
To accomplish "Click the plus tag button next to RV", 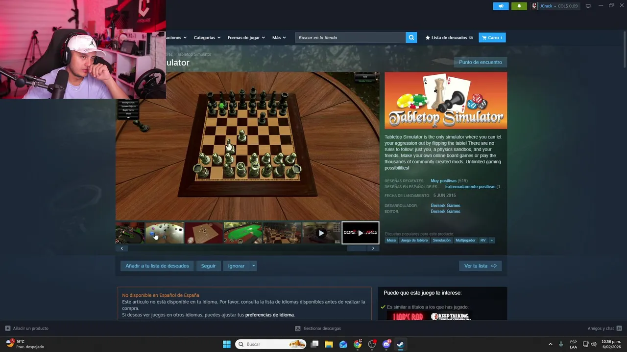I will [x=491, y=240].
